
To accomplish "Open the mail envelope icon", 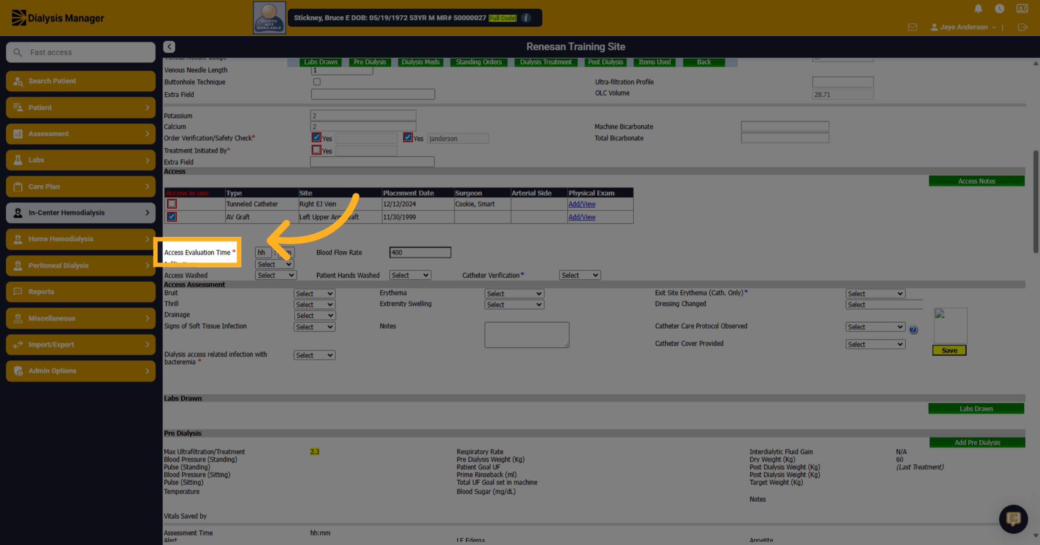I will coord(912,27).
